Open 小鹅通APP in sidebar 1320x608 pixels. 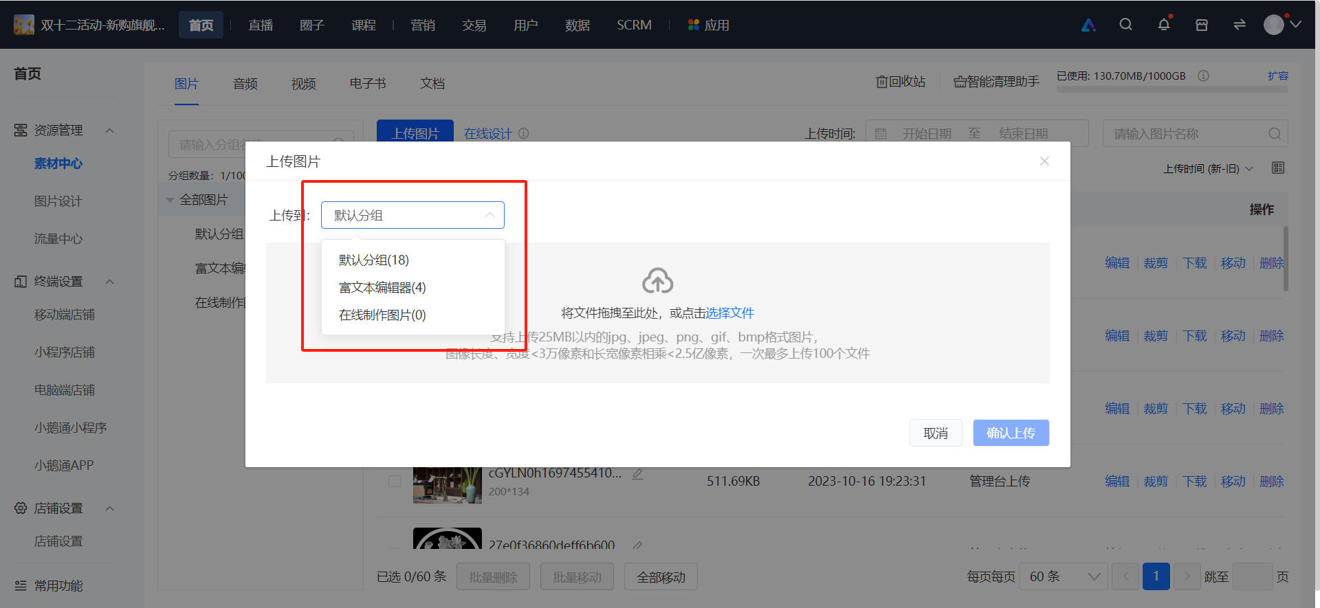tap(64, 466)
